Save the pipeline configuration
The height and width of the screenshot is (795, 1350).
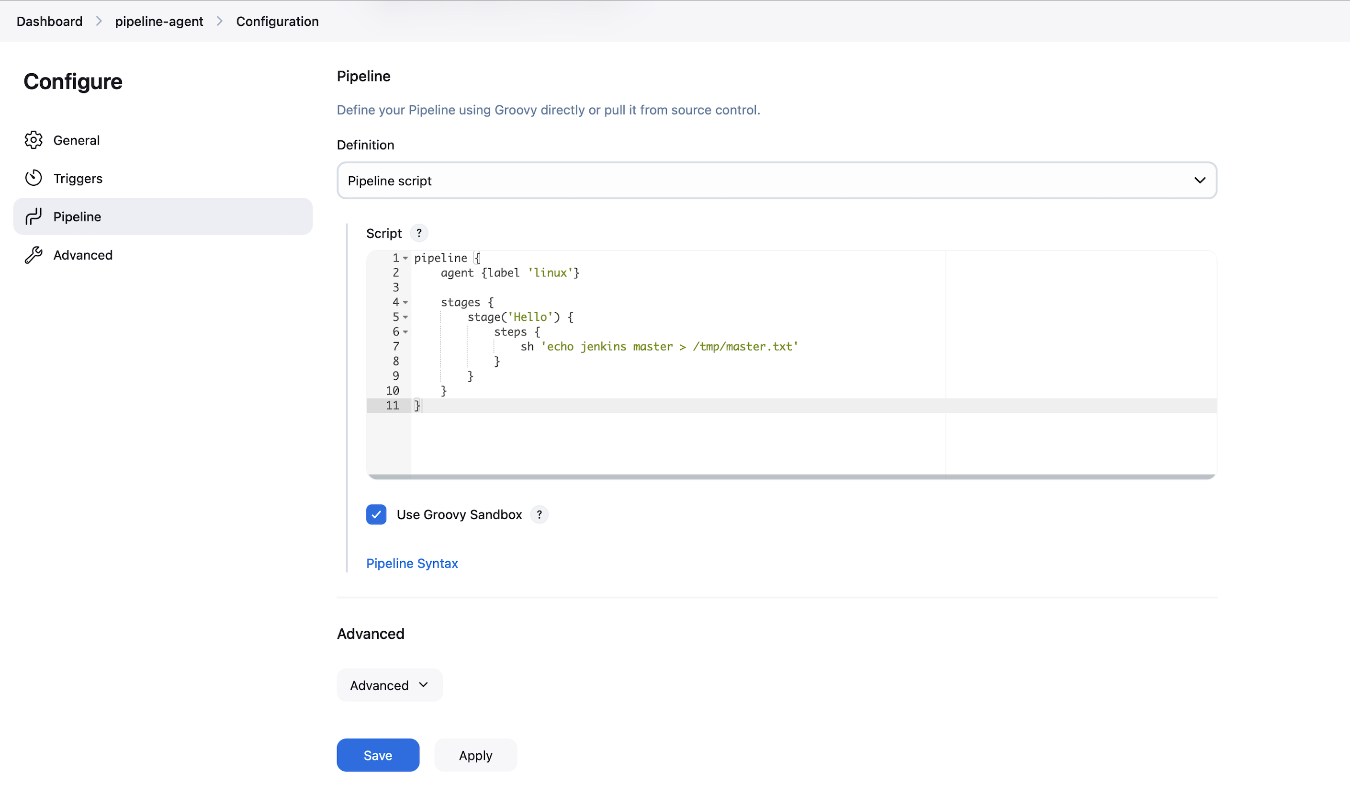(378, 755)
